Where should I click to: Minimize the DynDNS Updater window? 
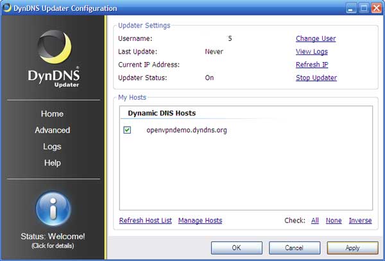(x=351, y=8)
